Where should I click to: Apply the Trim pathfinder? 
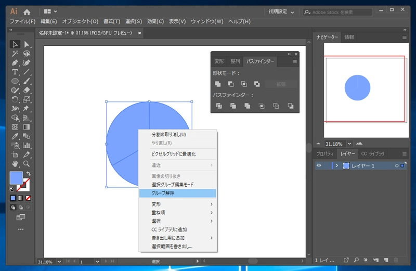pyautogui.click(x=233, y=106)
